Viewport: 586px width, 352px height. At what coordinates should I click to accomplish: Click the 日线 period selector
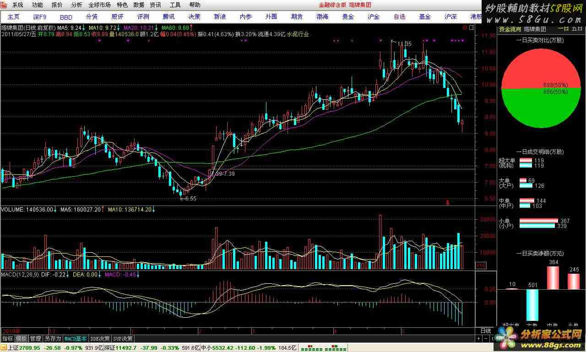point(486,330)
